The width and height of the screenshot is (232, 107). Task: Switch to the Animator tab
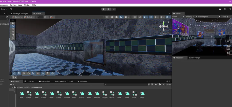tap(82, 81)
